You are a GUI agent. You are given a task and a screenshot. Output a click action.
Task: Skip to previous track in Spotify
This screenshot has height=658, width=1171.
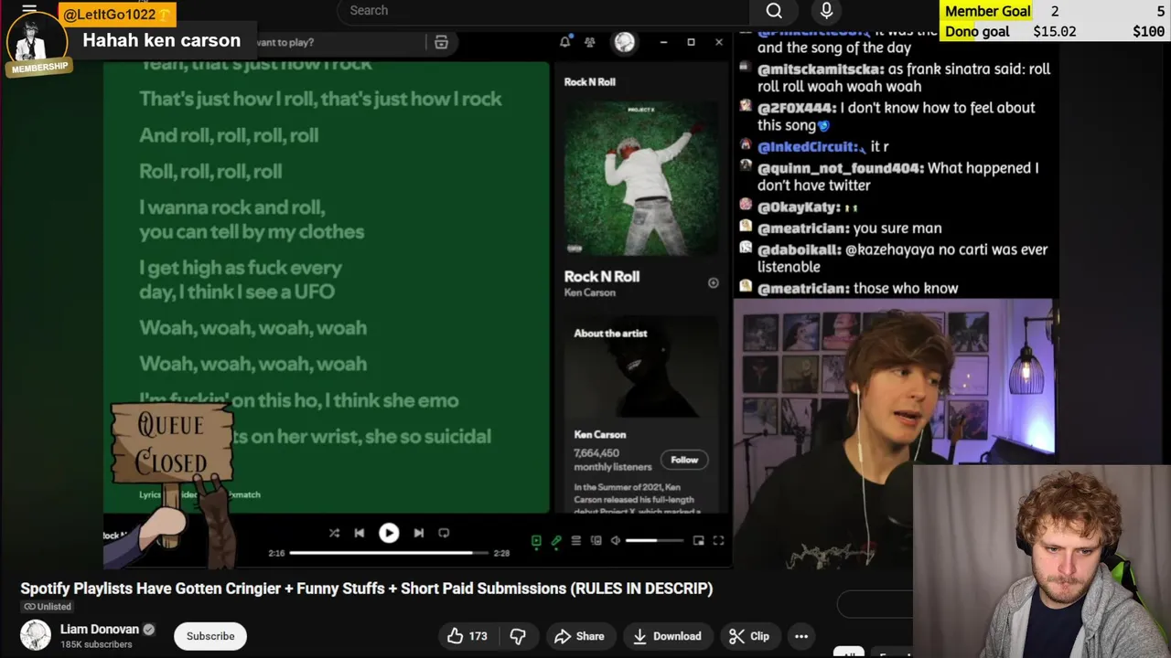[360, 533]
